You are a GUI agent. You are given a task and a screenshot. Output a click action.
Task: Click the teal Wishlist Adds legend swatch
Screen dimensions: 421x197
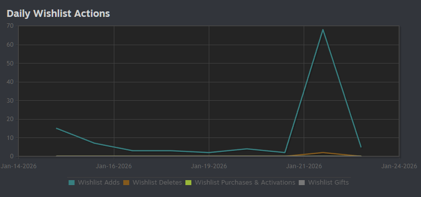coord(72,183)
